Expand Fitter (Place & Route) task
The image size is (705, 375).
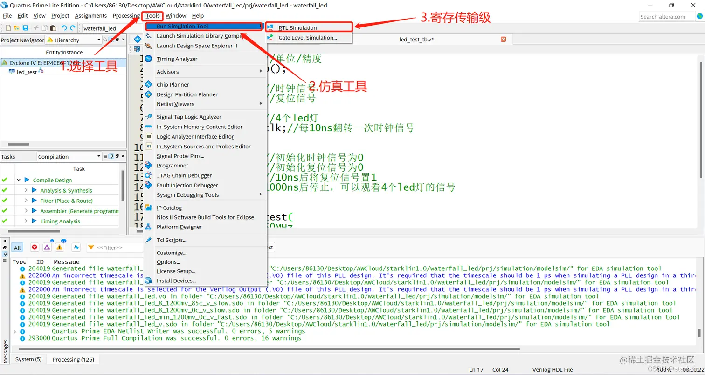pos(26,201)
